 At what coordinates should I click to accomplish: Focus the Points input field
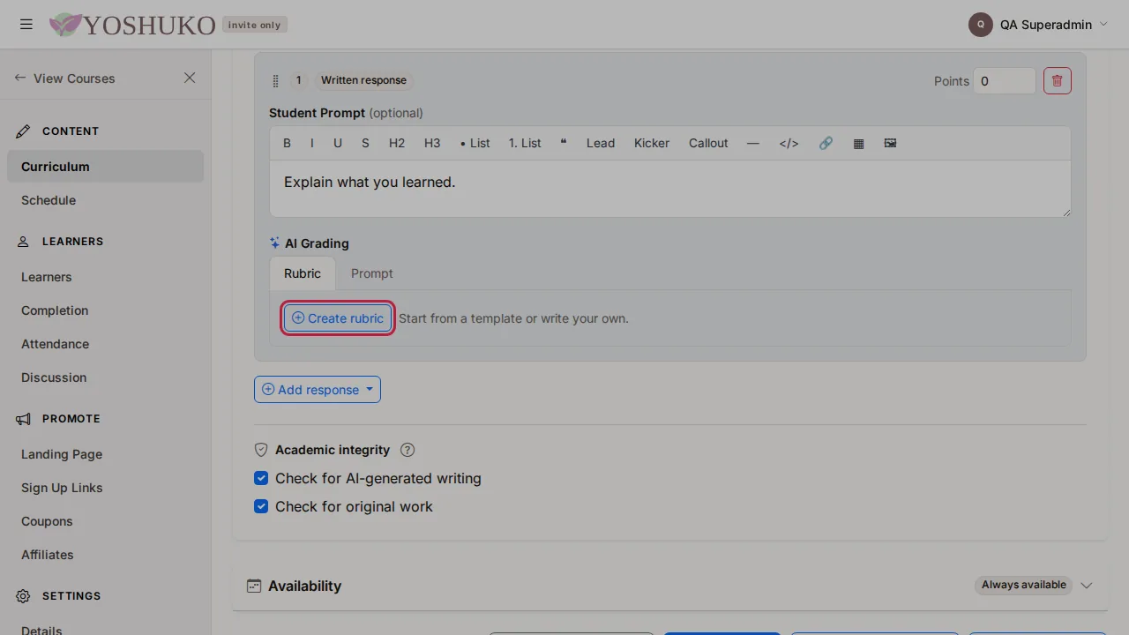[x=1005, y=80]
